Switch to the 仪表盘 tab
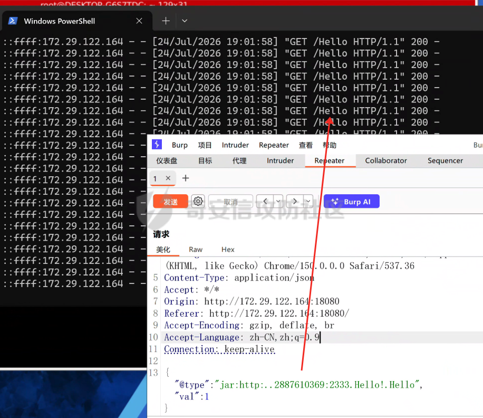Screen dimensions: 483x418 tap(167, 160)
